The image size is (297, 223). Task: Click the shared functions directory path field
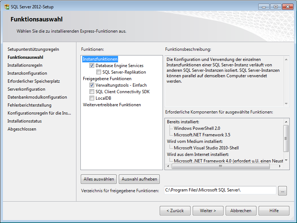pos(220,190)
